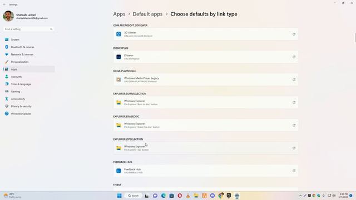Click the folder icon under EXPLORER.ERASEDISC

(118, 125)
